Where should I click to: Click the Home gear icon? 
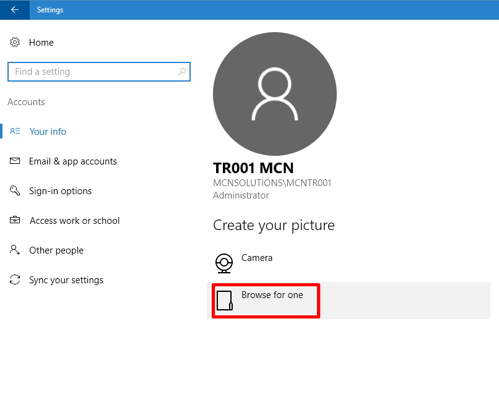click(15, 42)
